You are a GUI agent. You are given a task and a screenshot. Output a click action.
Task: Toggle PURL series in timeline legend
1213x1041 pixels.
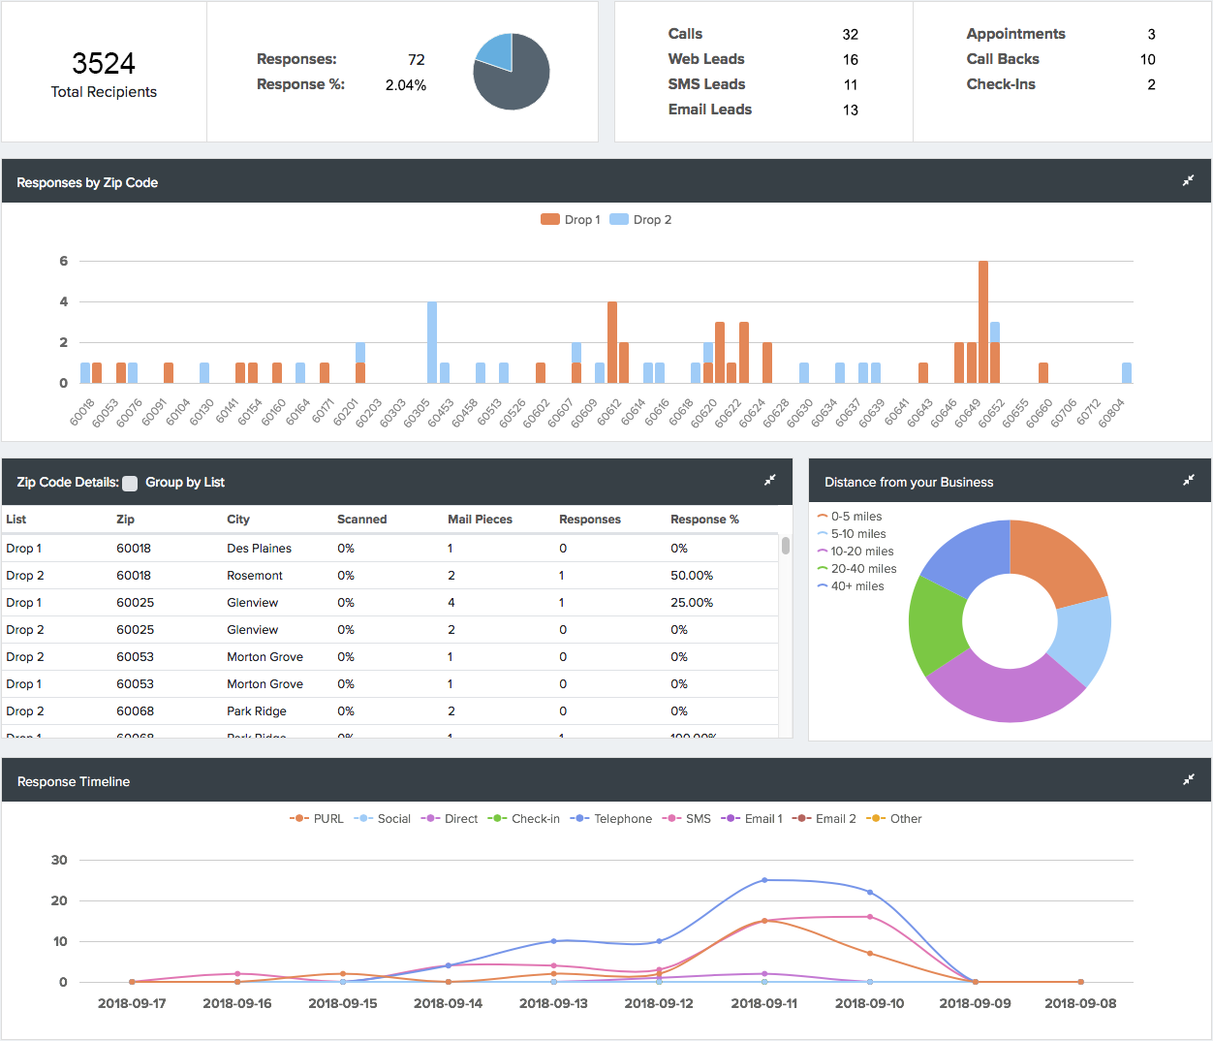tap(317, 819)
